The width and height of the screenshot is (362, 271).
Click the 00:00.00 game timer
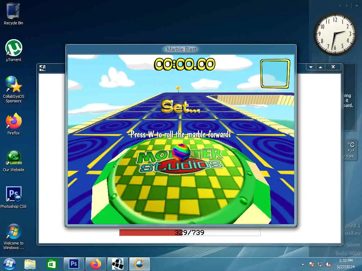(x=185, y=64)
